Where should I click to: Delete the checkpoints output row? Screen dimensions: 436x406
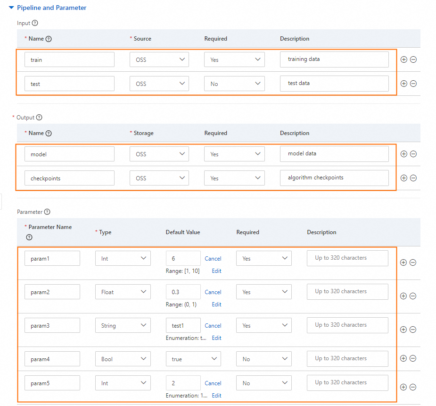click(x=413, y=178)
